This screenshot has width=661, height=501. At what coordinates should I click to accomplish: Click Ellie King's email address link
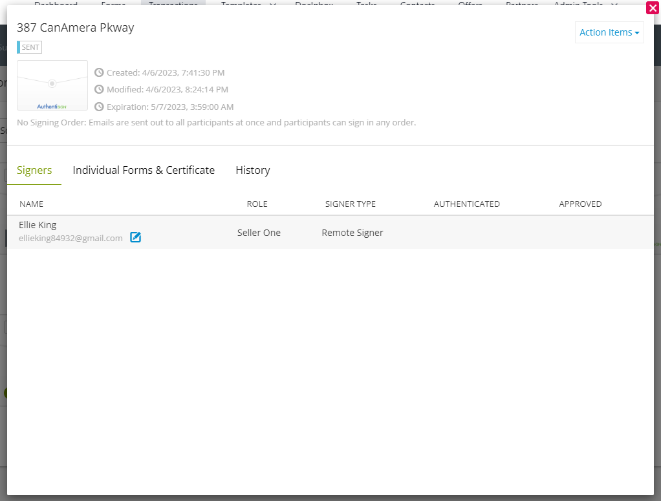coord(70,238)
